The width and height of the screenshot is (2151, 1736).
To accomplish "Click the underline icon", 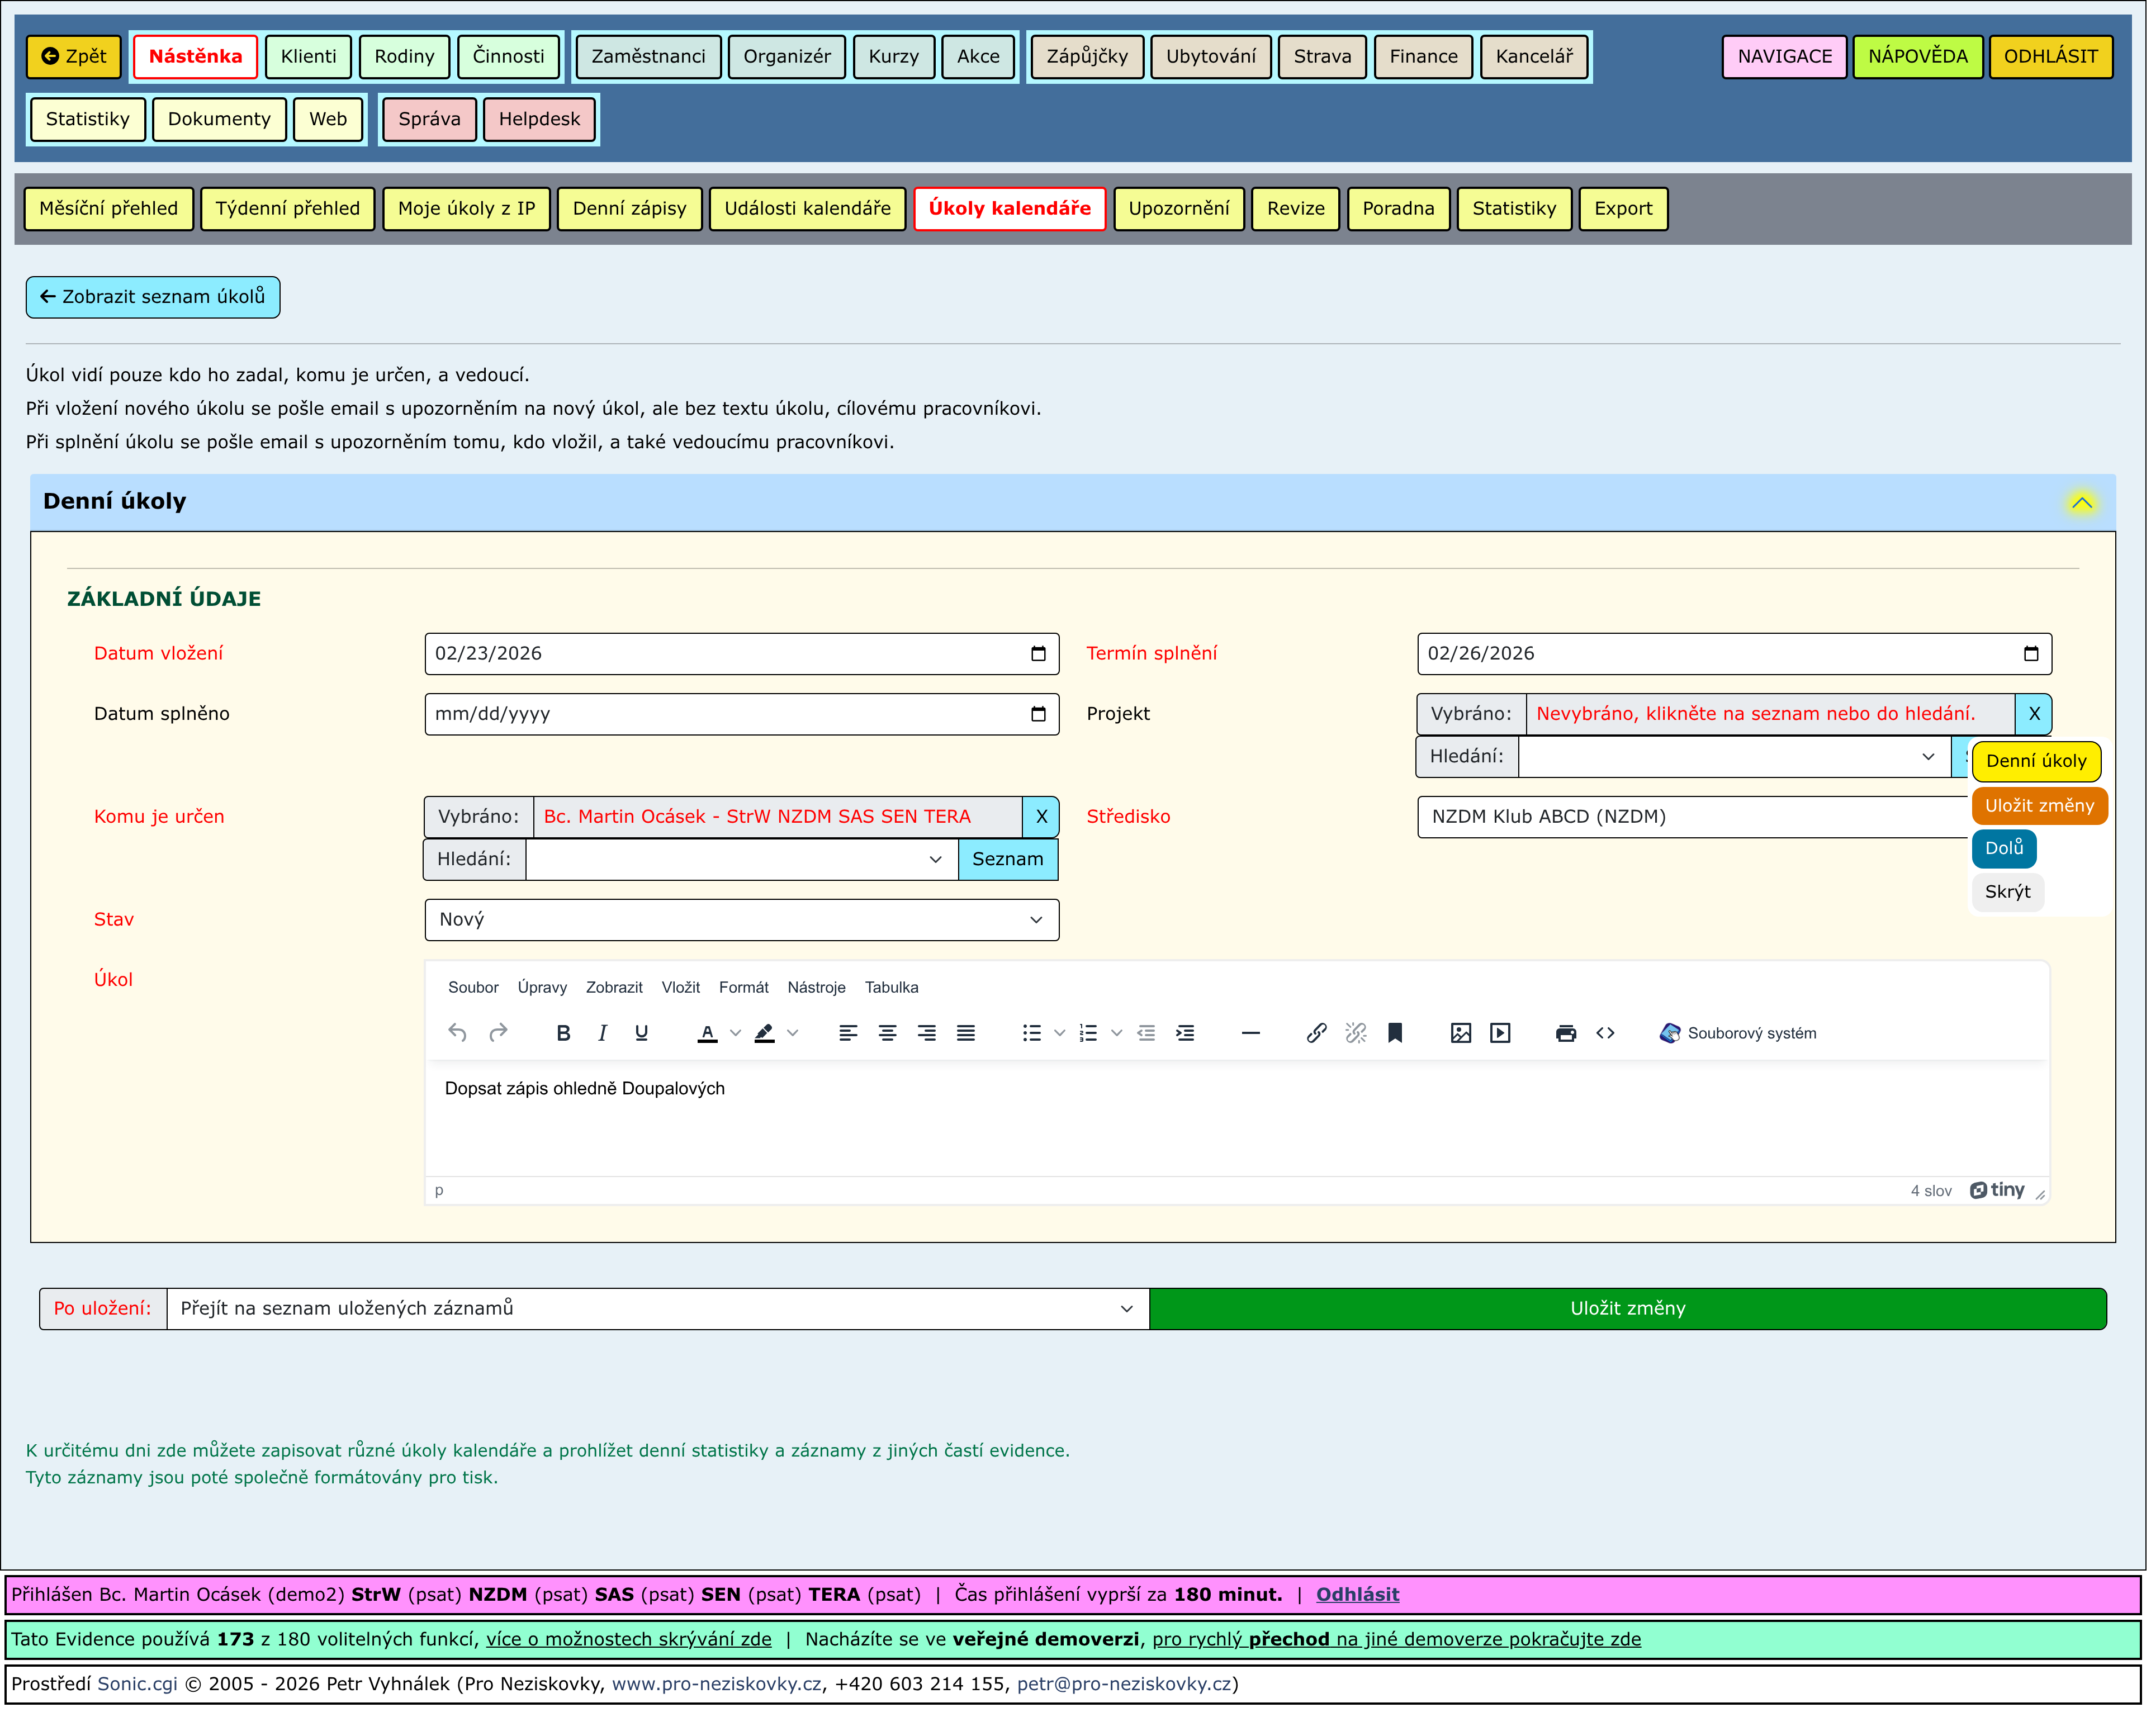I will (x=642, y=1034).
